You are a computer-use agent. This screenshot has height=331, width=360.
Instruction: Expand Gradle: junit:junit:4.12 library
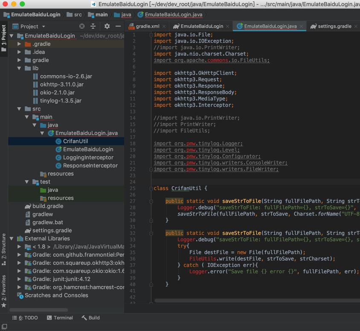pyautogui.click(x=19, y=279)
